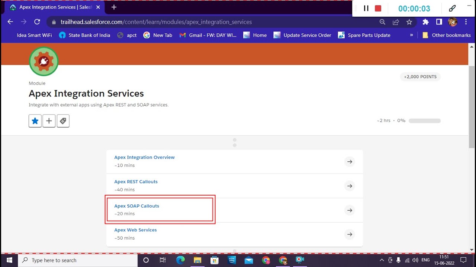Open the Chrome extensions puzzle icon
This screenshot has height=267, width=476.
point(425,22)
